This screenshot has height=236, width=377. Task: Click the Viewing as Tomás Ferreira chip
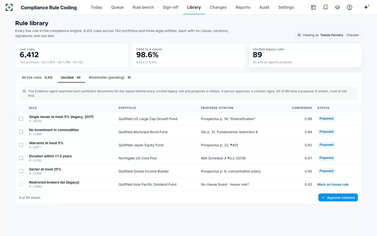coord(328,35)
